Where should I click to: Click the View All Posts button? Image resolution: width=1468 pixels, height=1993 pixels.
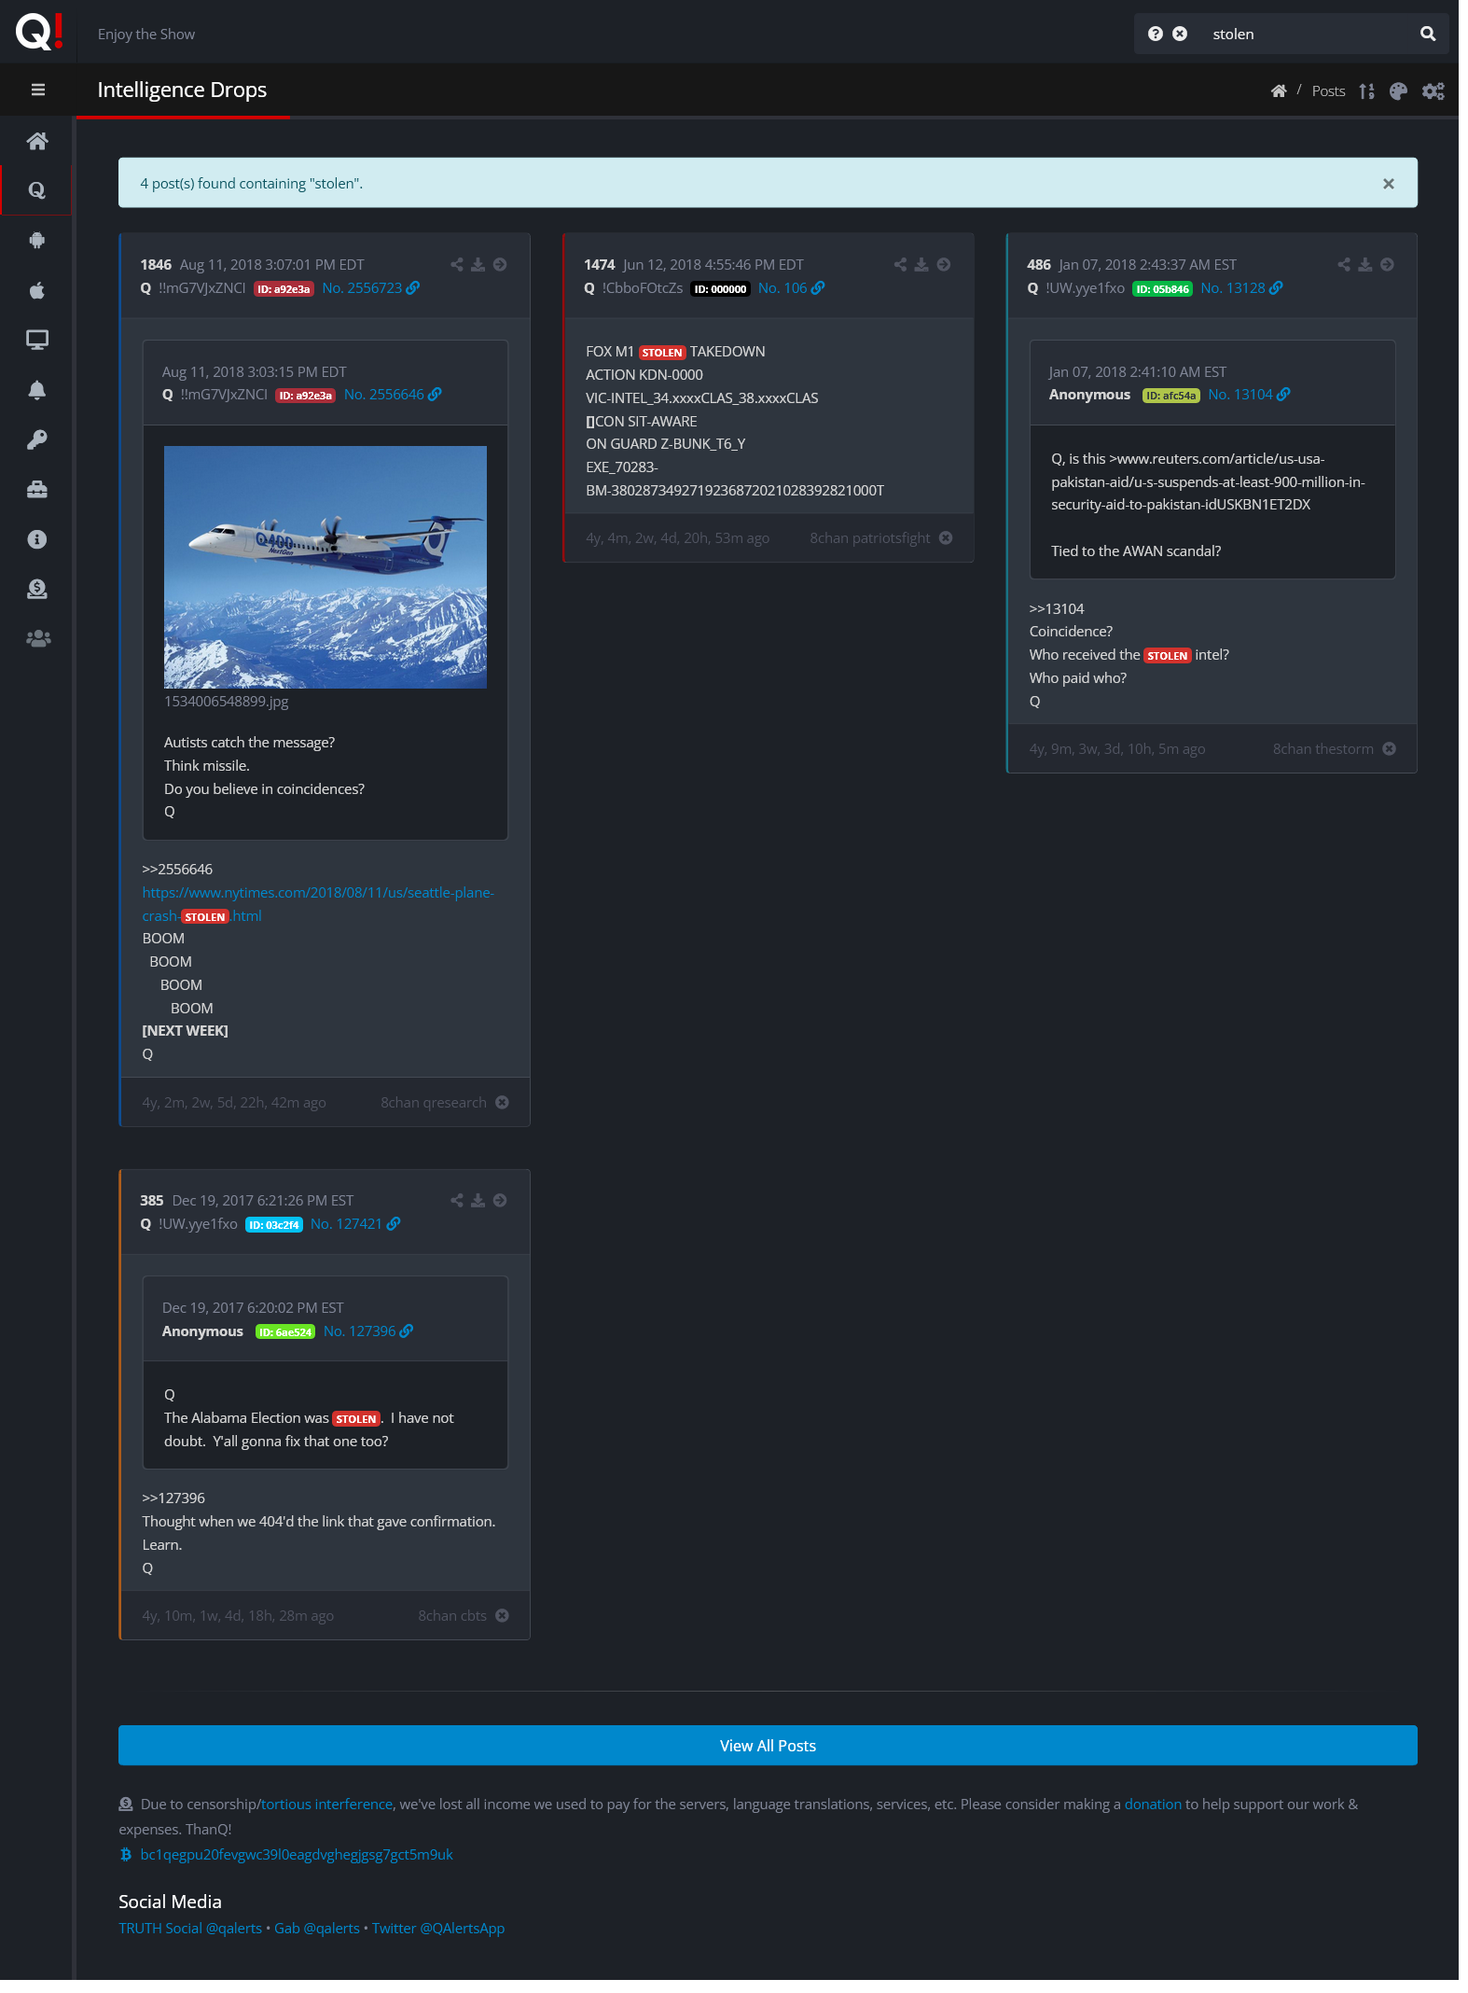(x=768, y=1746)
